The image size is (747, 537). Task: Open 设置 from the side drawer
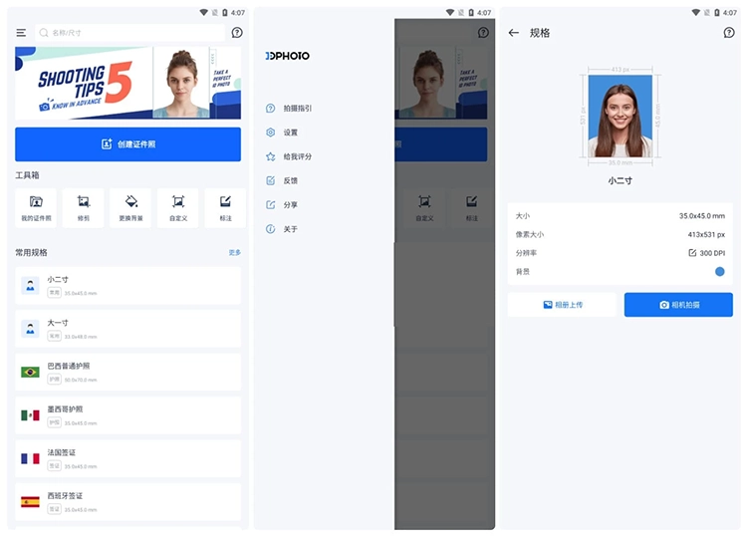pos(290,133)
